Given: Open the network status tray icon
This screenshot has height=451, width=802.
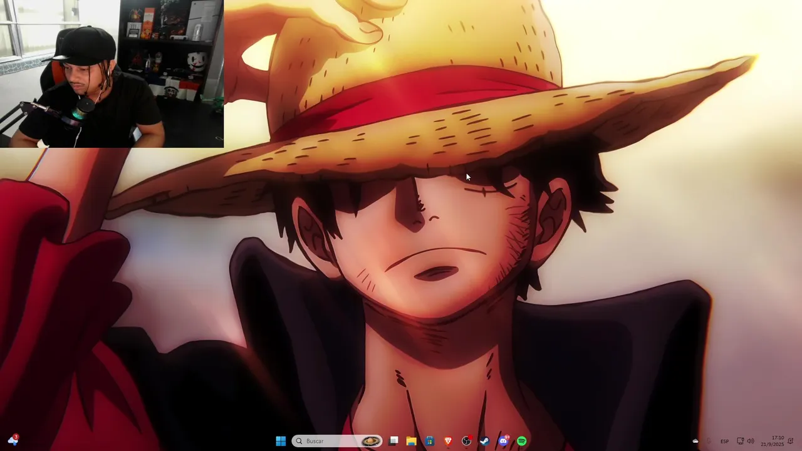Looking at the screenshot, I should coord(740,441).
